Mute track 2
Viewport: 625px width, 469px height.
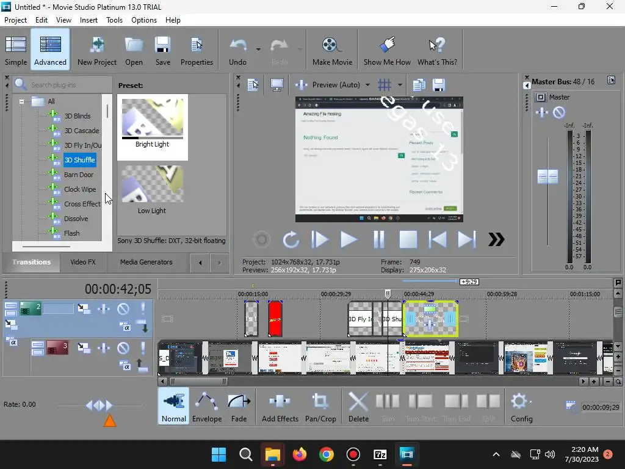123,308
